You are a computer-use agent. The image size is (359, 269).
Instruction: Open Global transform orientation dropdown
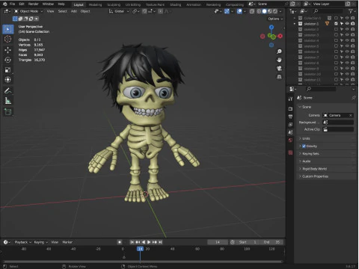[x=119, y=11]
